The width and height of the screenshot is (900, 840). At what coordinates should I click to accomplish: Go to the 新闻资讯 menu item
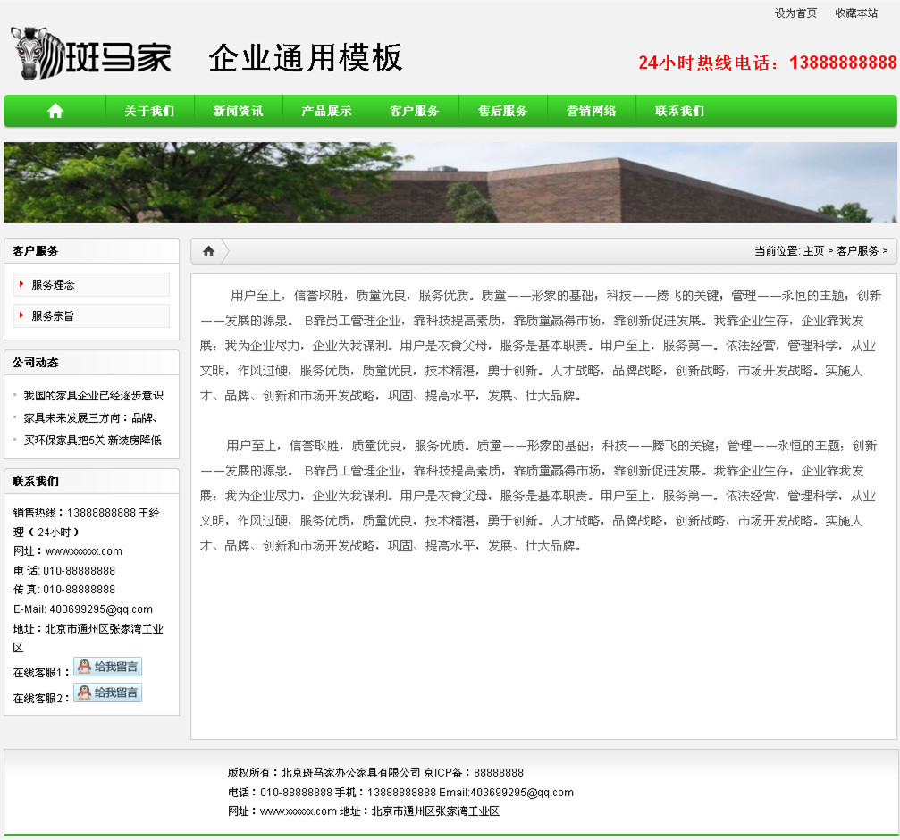238,112
